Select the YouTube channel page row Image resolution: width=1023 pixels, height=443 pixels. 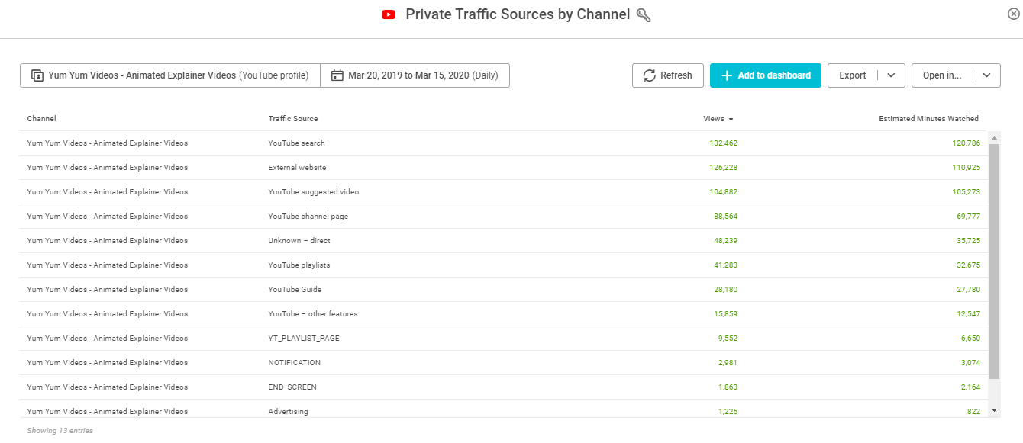tap(504, 217)
